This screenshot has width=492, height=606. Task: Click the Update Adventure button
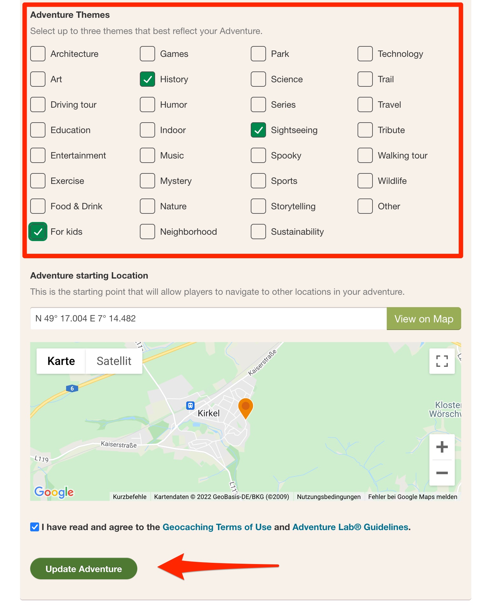pyautogui.click(x=84, y=569)
